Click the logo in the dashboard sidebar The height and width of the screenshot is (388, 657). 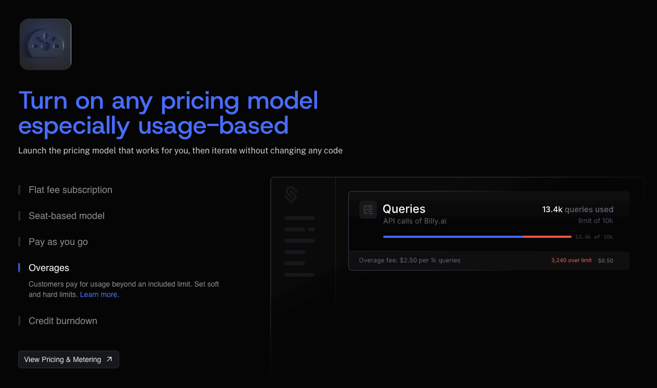point(291,195)
